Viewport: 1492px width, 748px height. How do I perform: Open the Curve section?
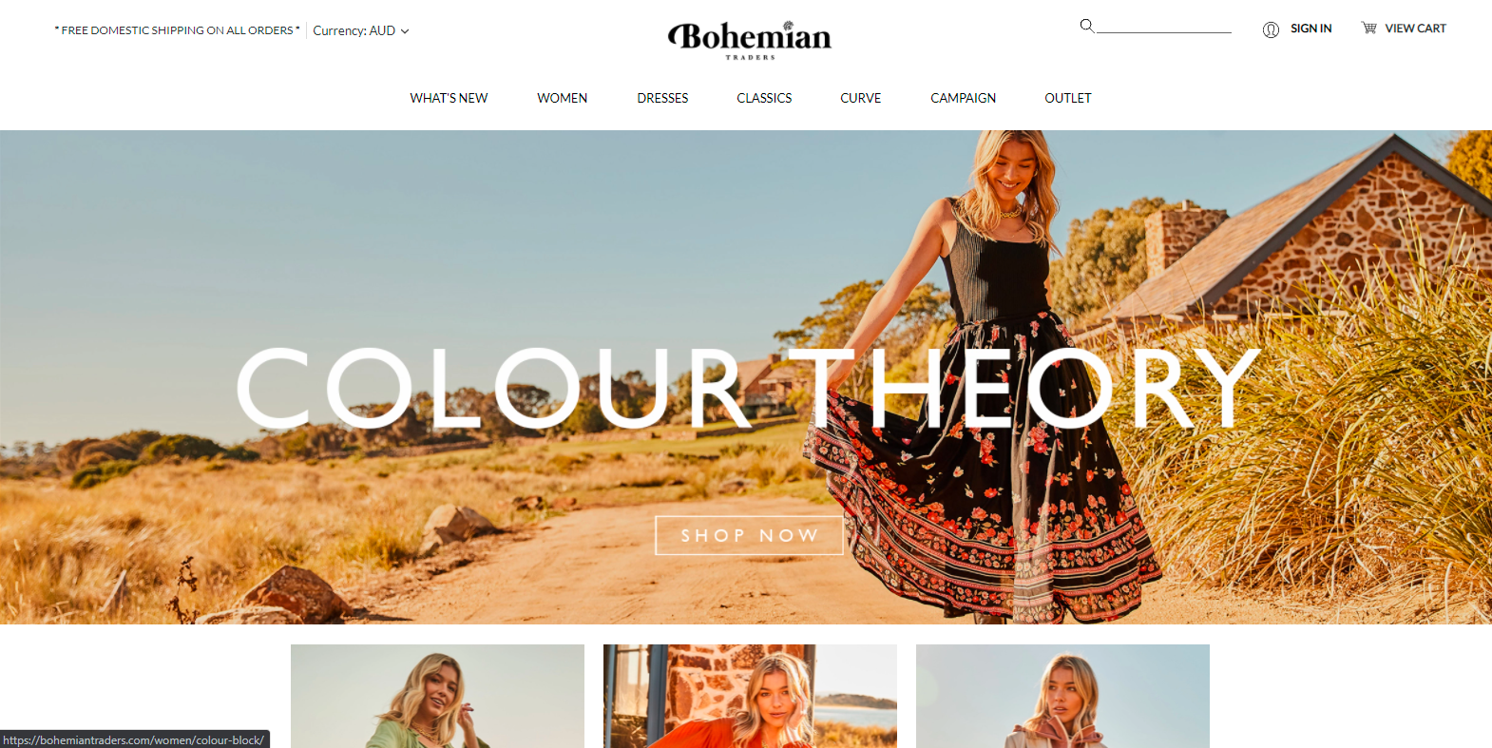point(861,98)
